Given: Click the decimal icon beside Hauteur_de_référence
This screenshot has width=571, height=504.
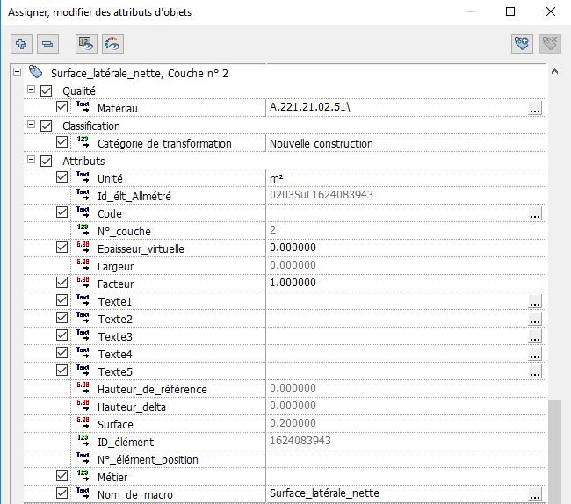Looking at the screenshot, I should tap(83, 388).
